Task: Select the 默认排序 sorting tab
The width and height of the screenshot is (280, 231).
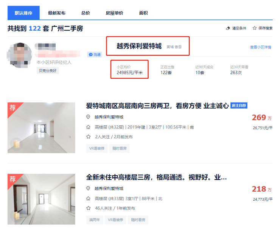Action: click(x=23, y=13)
